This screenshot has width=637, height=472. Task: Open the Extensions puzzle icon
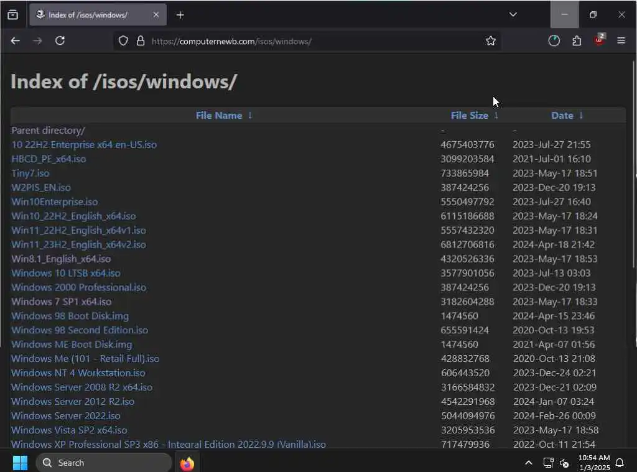pos(577,40)
